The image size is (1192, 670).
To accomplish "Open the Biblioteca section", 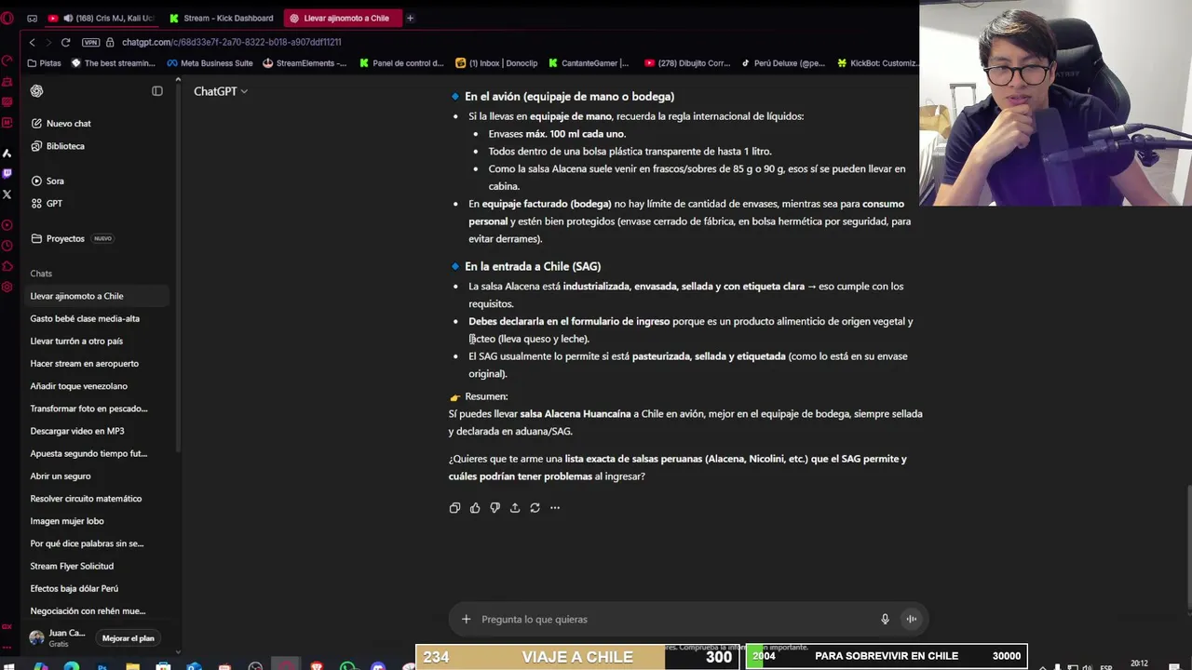I will pyautogui.click(x=58, y=146).
